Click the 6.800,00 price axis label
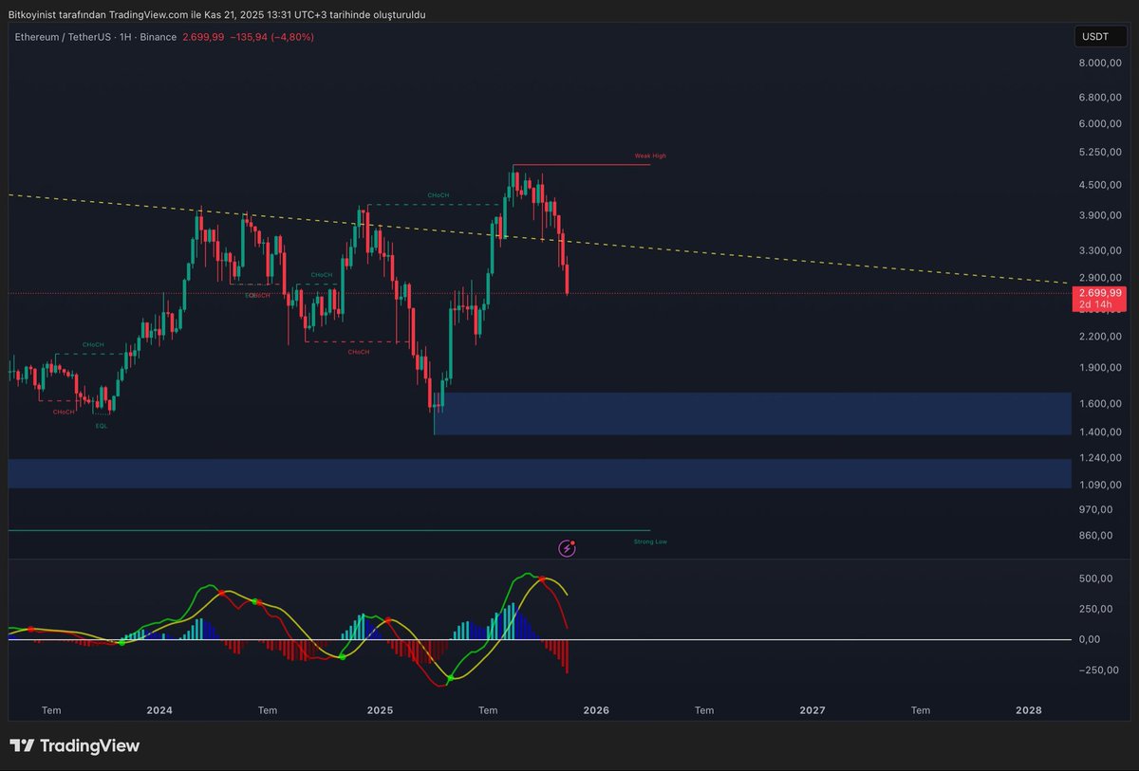This screenshot has width=1139, height=771. [1100, 98]
